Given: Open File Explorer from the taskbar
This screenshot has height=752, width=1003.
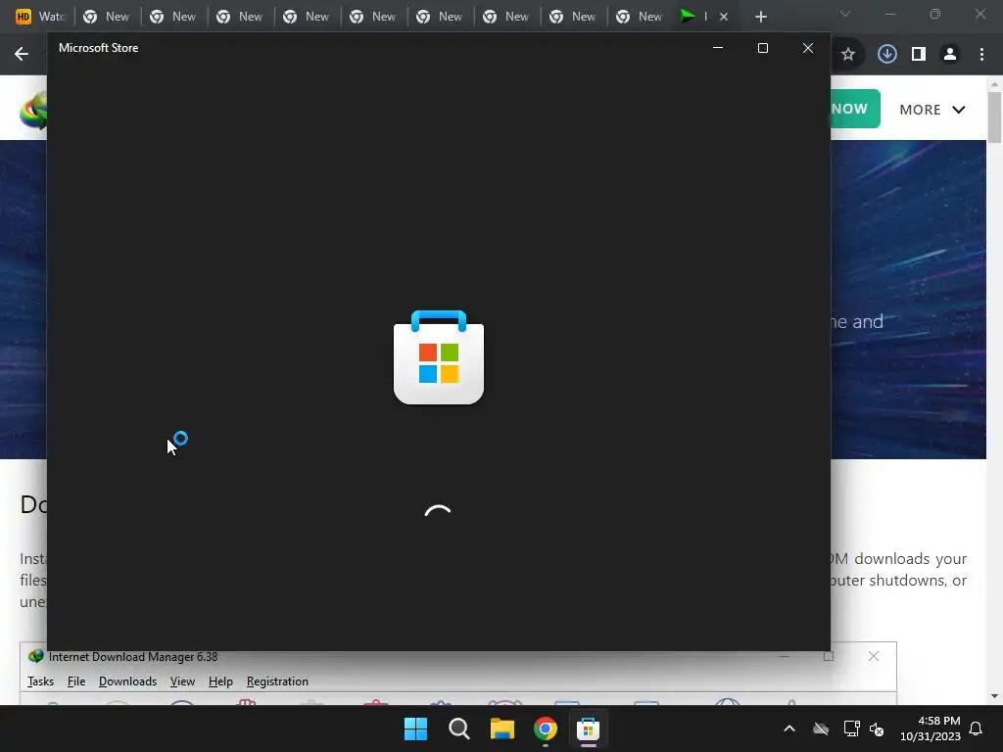Looking at the screenshot, I should tap(502, 728).
